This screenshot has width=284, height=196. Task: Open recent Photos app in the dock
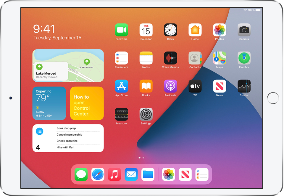168,174
